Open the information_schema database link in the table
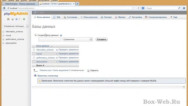This screenshot has width=188, height=106. click(x=45, y=50)
